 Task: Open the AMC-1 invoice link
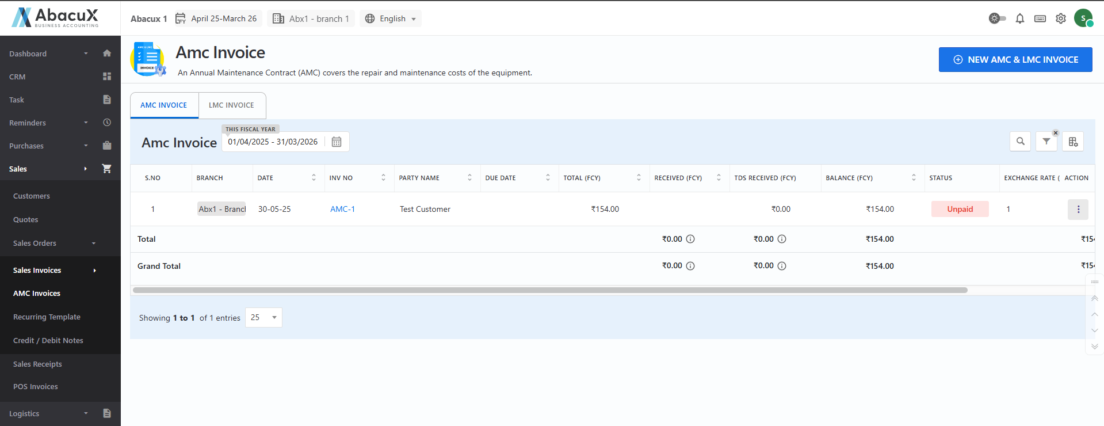342,209
